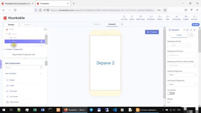Select the project root in component tree
The width and height of the screenshot is (201, 113).
click(x=11, y=29)
